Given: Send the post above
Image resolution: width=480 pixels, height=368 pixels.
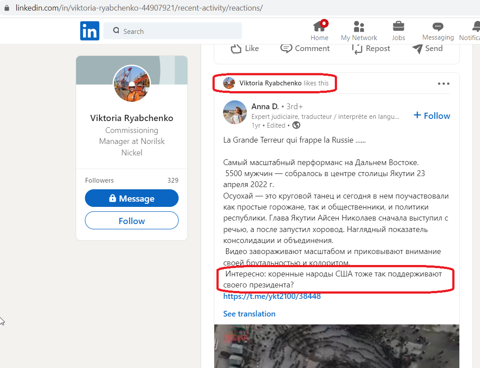Looking at the screenshot, I should [427, 48].
